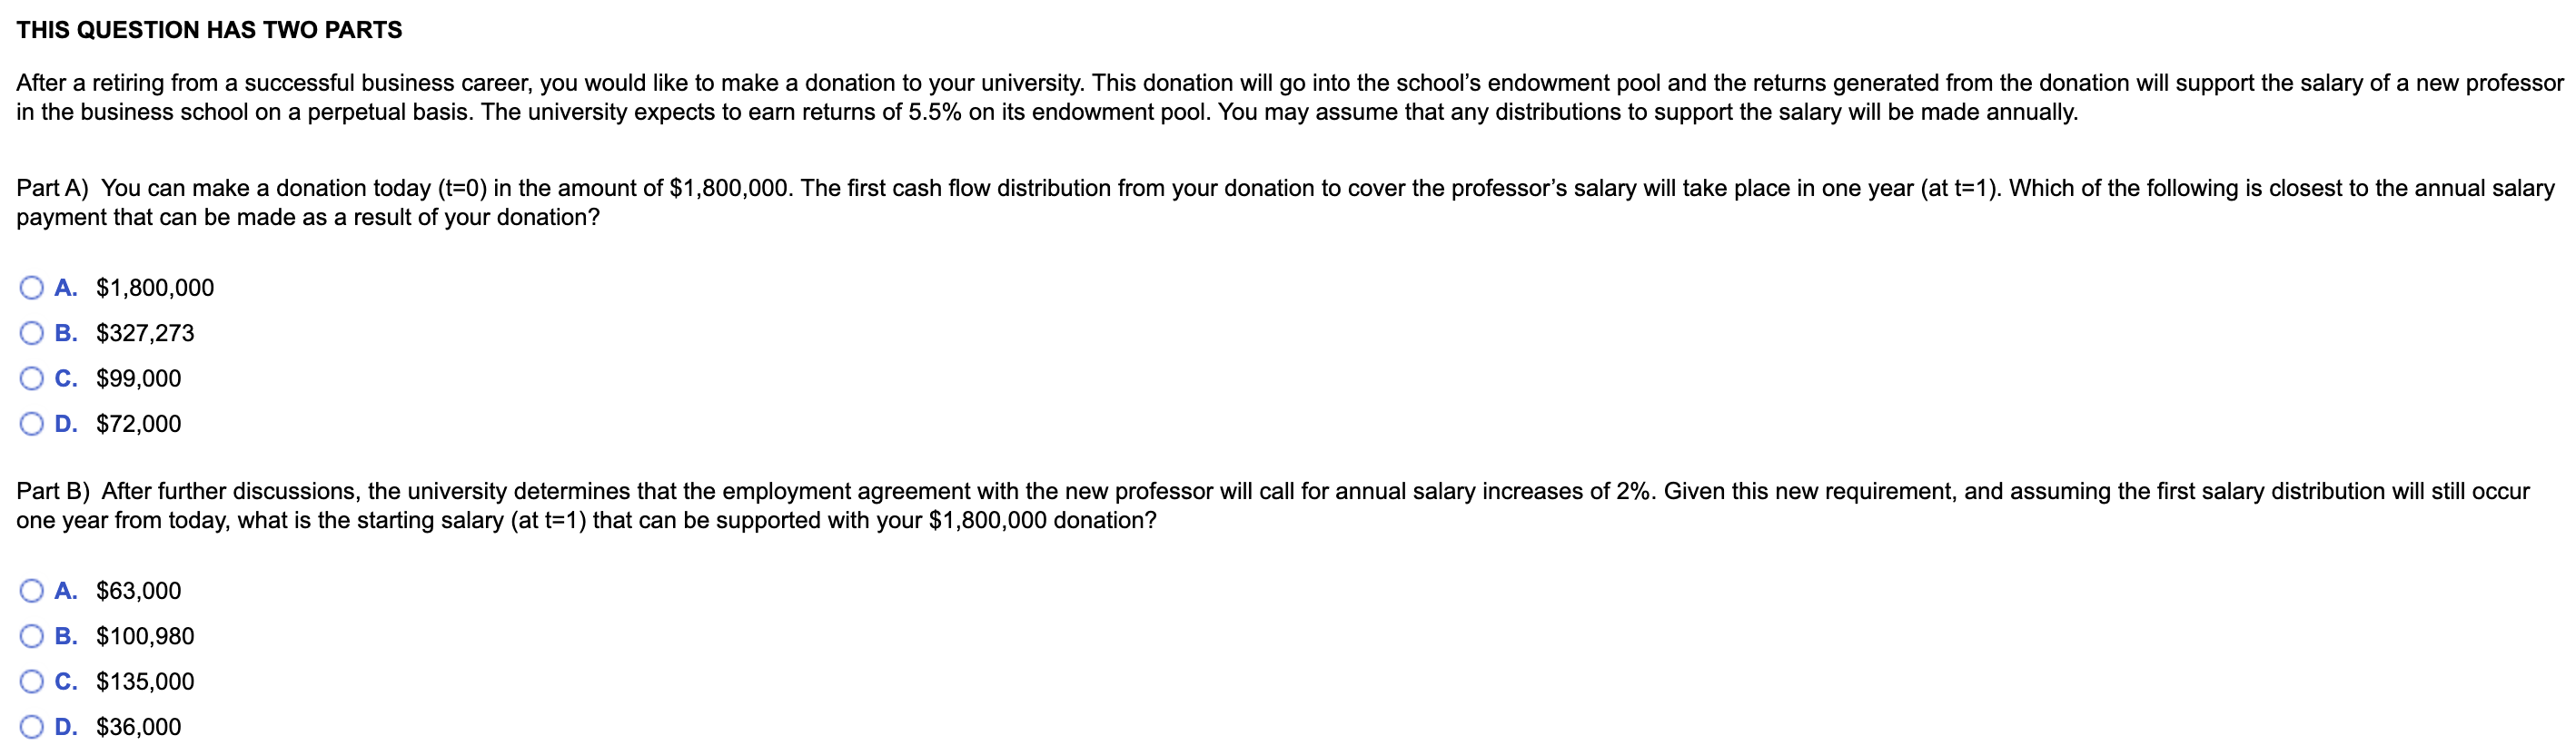Select option D ($36,000) in Part B
This screenshot has width=2576, height=755.
point(32,726)
